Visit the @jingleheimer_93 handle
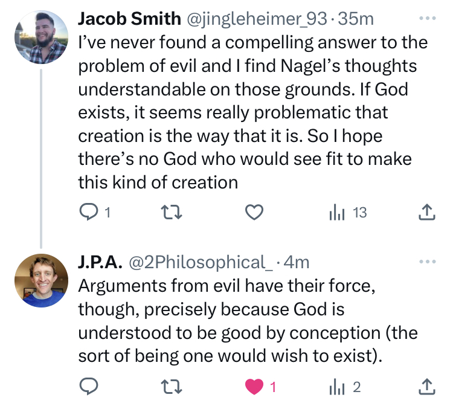 pos(259,19)
